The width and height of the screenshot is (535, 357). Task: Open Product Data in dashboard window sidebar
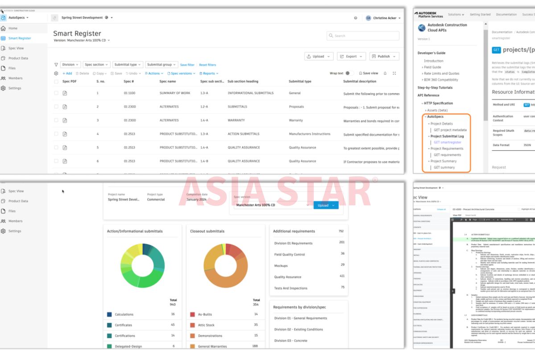[15, 201]
